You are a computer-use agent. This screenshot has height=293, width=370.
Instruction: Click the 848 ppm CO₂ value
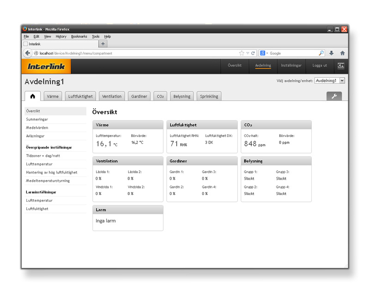255,144
